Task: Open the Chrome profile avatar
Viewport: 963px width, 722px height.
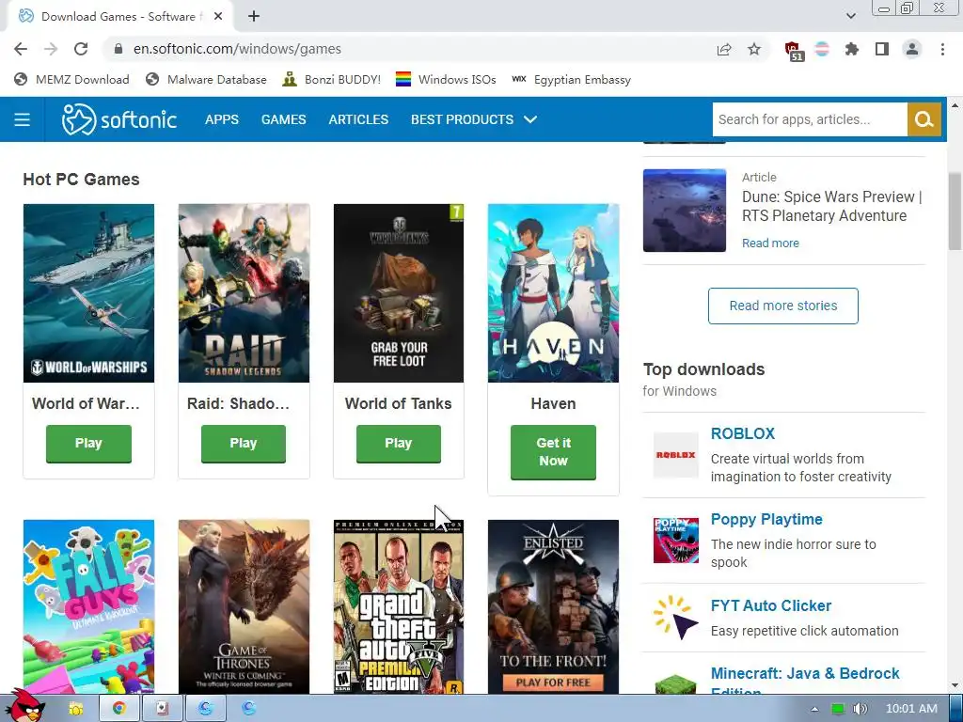Action: pyautogui.click(x=912, y=49)
